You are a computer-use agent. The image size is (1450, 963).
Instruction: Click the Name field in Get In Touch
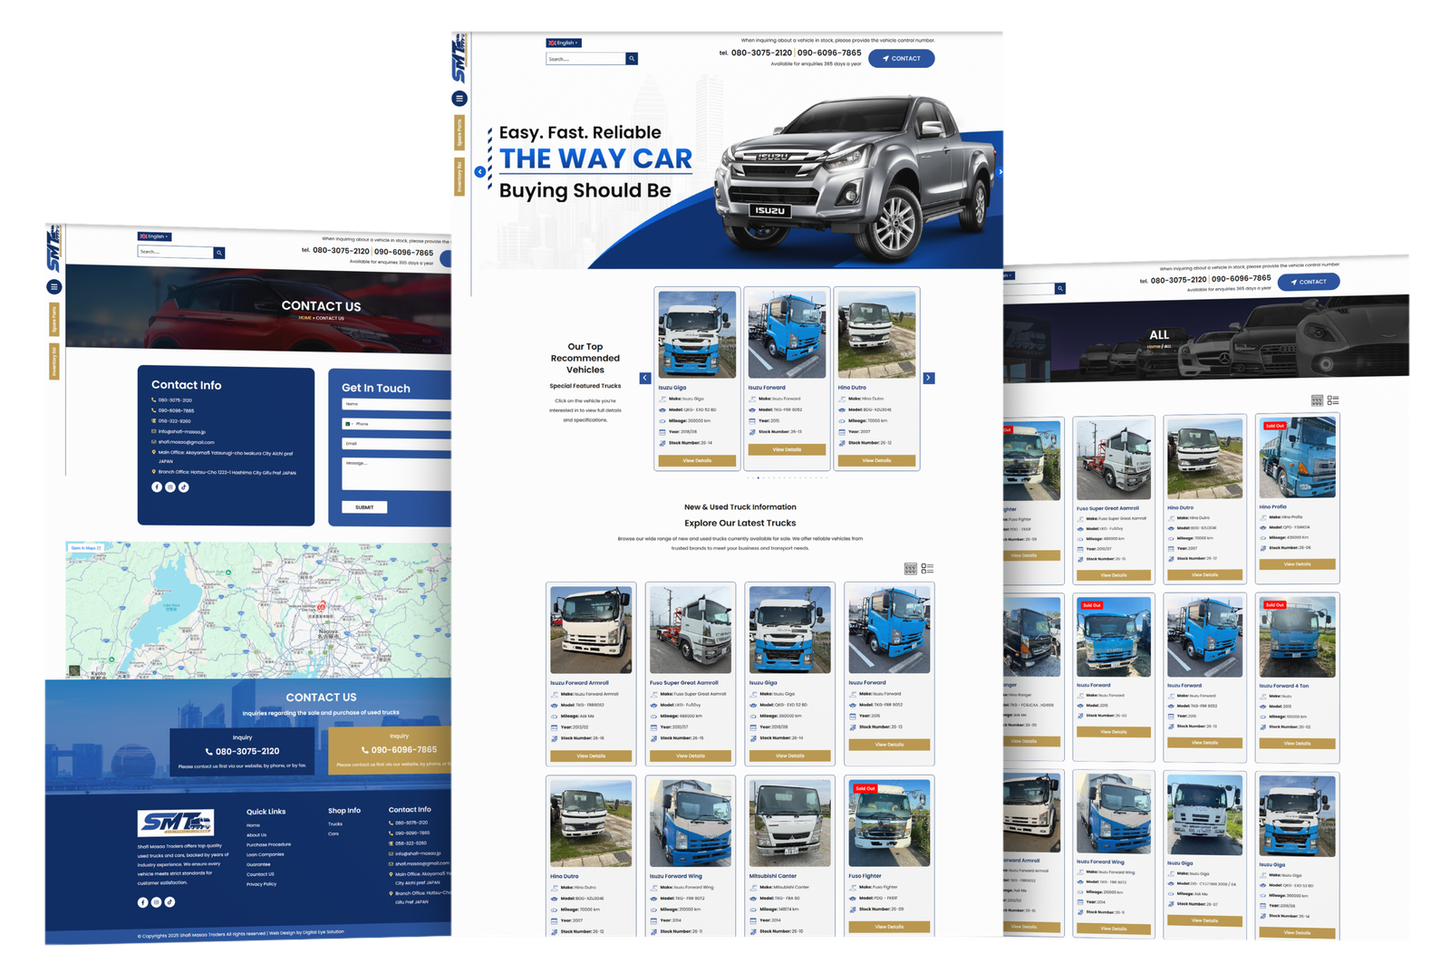[x=396, y=404]
